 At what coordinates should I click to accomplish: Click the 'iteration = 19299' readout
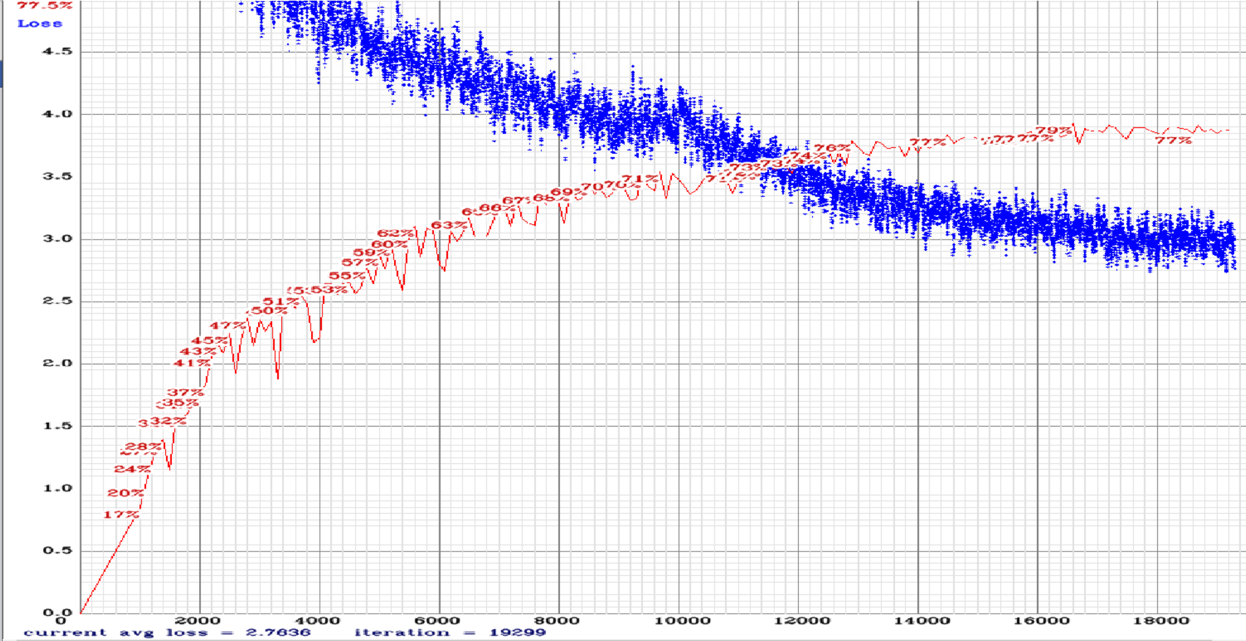coord(450,632)
